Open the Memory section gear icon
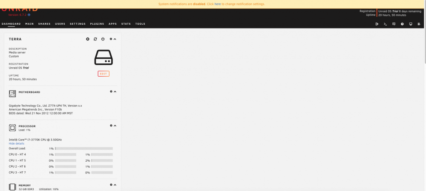This screenshot has width=426, height=191. coord(111,185)
